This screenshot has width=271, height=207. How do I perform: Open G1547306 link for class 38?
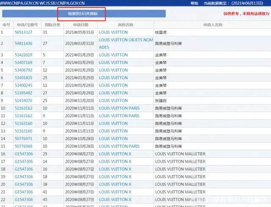(24, 184)
